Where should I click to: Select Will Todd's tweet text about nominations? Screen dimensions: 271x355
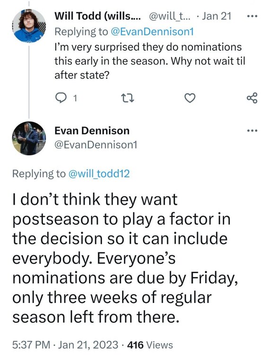click(x=150, y=61)
